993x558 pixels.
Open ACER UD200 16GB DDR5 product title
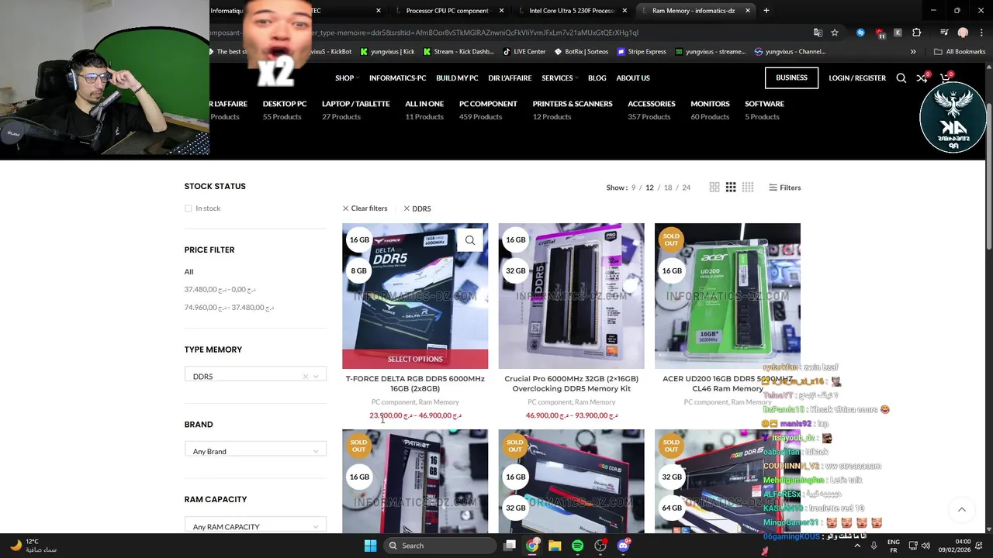(728, 384)
